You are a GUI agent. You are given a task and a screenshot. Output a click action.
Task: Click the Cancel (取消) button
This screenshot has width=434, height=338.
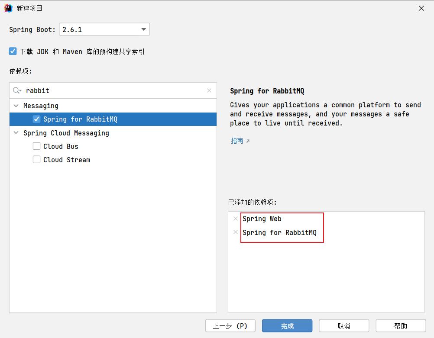pos(344,326)
